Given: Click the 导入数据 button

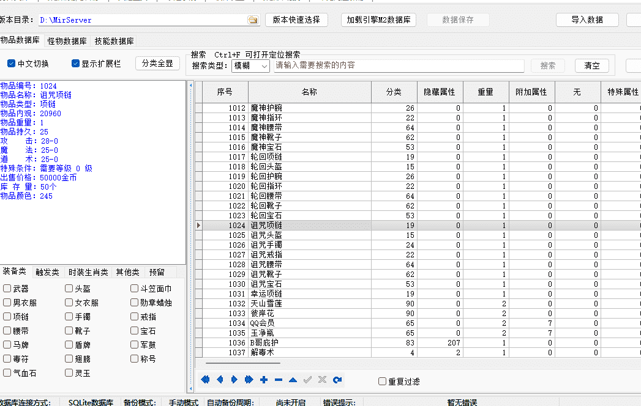Looking at the screenshot, I should tap(587, 20).
